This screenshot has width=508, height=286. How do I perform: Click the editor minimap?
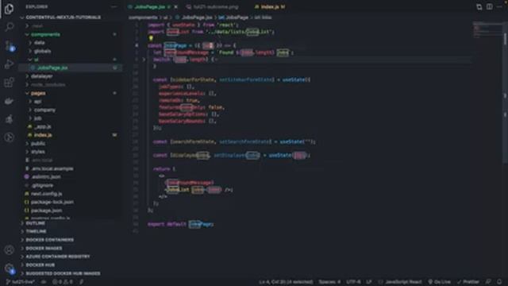[x=487, y=31]
